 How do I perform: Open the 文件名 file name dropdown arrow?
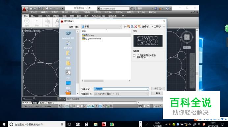[x=147, y=89]
